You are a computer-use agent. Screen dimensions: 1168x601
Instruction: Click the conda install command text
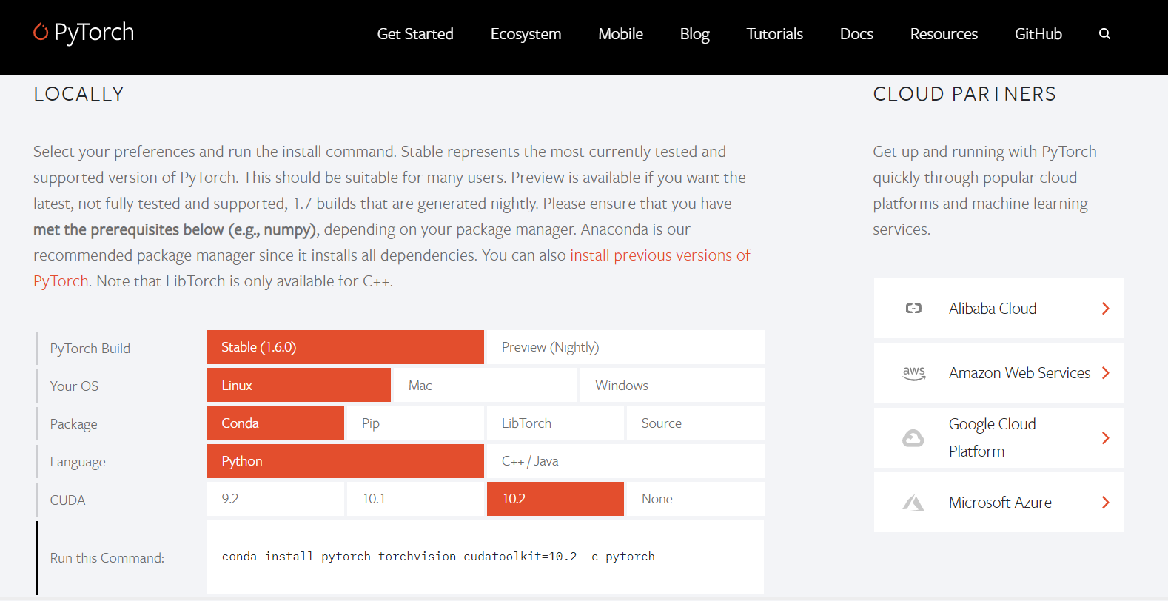click(x=438, y=557)
